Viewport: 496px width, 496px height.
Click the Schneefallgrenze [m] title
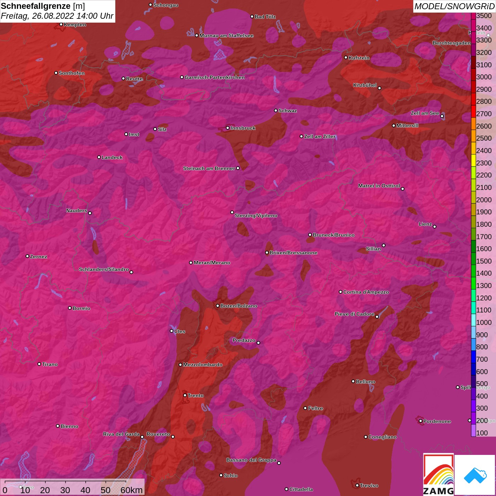point(43,6)
